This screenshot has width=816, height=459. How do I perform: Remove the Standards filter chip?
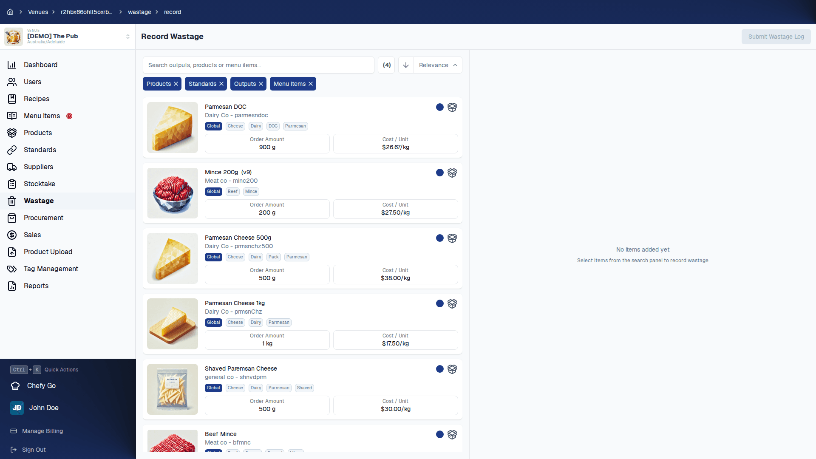[221, 84]
